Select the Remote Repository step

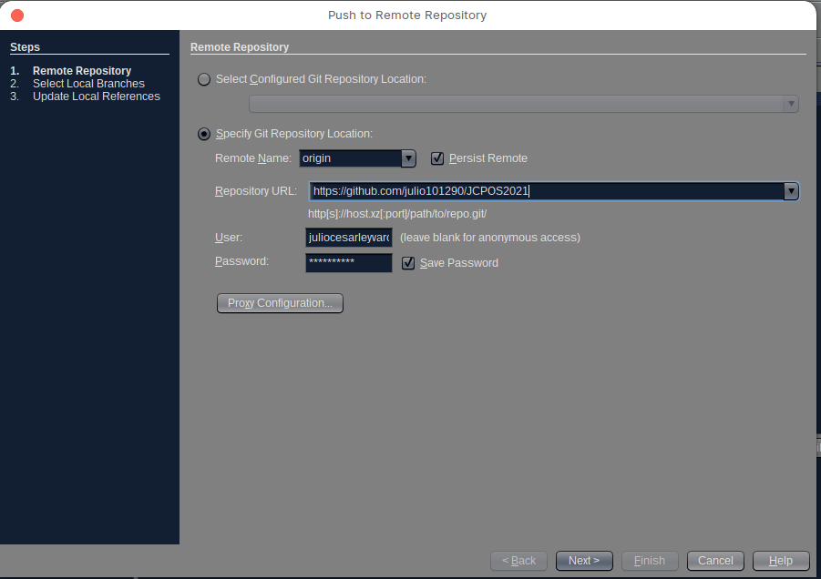tap(82, 71)
